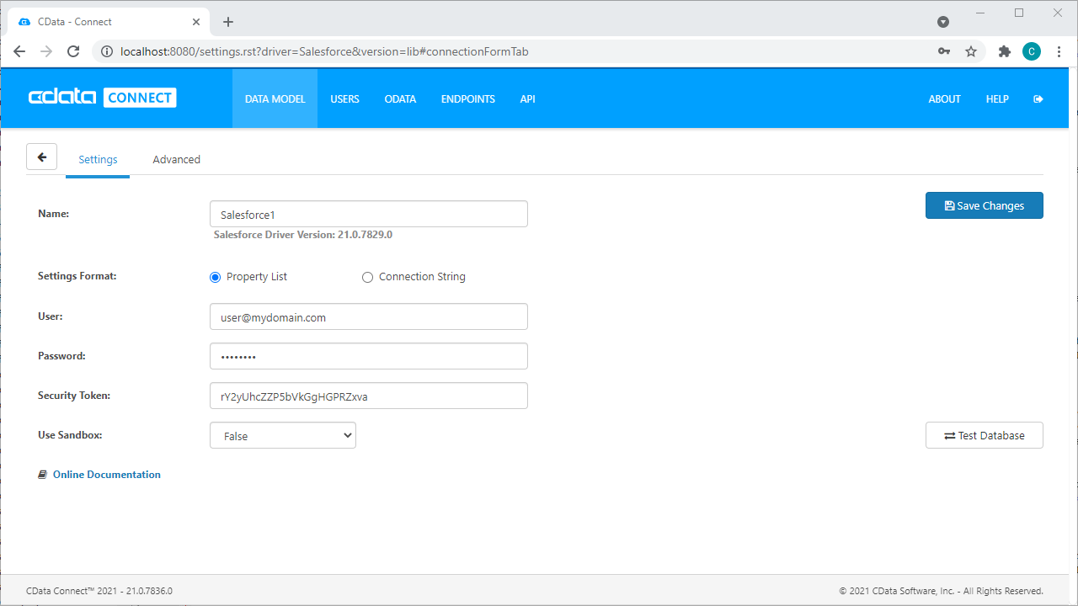Click the CData Connect logo
Viewport: 1078px width, 606px height.
(x=102, y=98)
